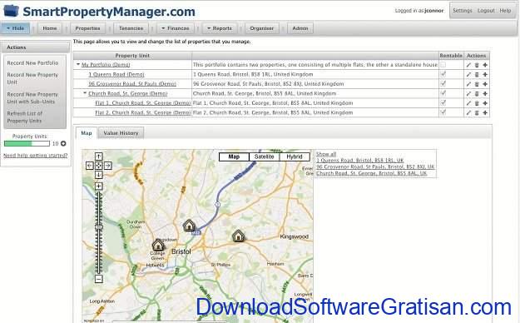The image size is (520, 323).
Task: Zoom in on the map with plus button
Action: [x=98, y=186]
